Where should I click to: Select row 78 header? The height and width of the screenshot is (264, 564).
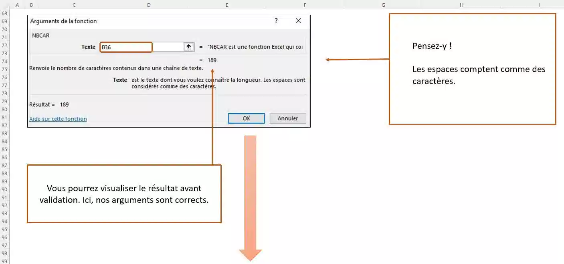coord(4,93)
